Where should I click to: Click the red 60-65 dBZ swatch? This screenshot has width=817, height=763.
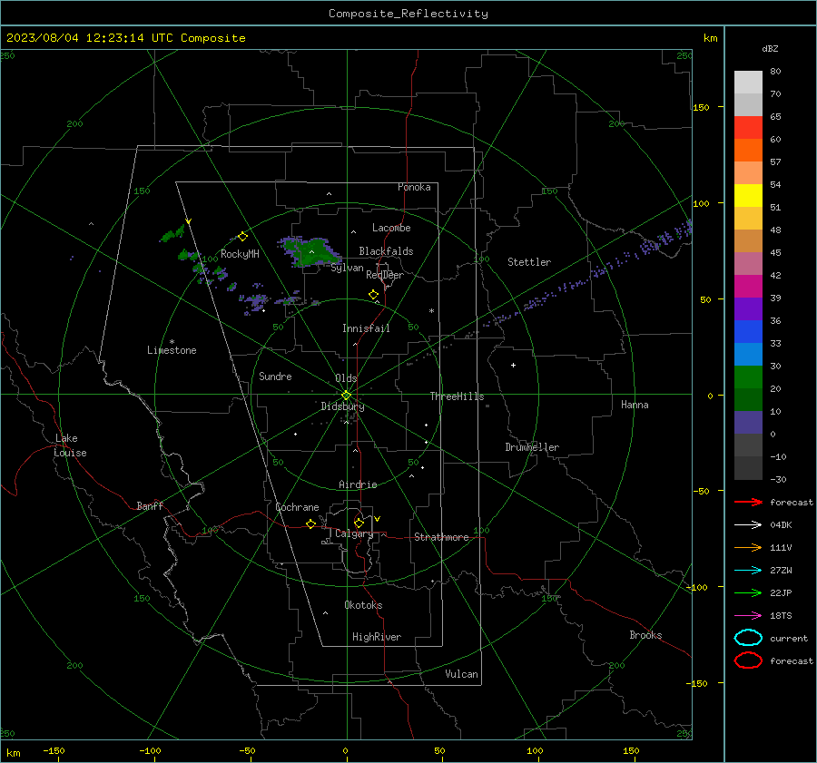point(748,128)
